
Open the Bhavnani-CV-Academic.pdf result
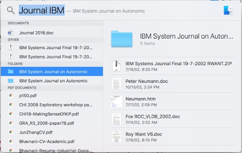coord(52,141)
